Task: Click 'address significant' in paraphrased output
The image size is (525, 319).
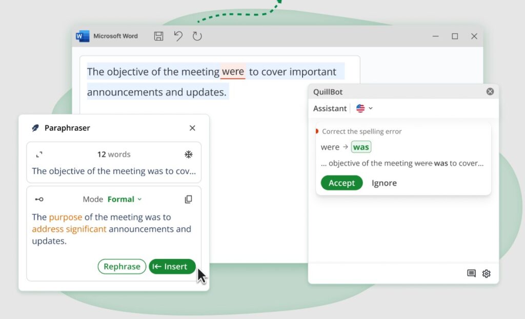Action: coord(69,229)
